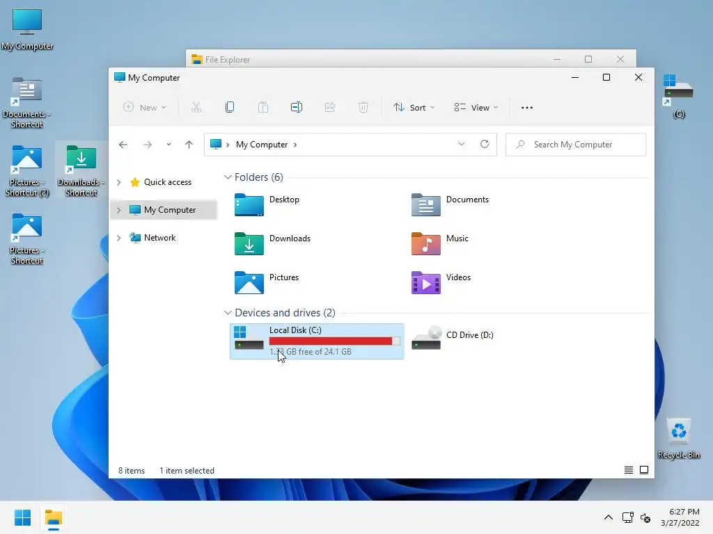Select the Videos folder

coord(441,282)
